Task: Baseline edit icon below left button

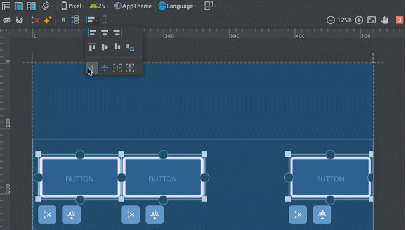Action: 71,215
